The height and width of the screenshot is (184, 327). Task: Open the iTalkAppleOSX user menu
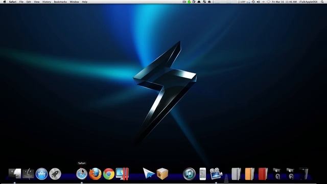pos(308,2)
